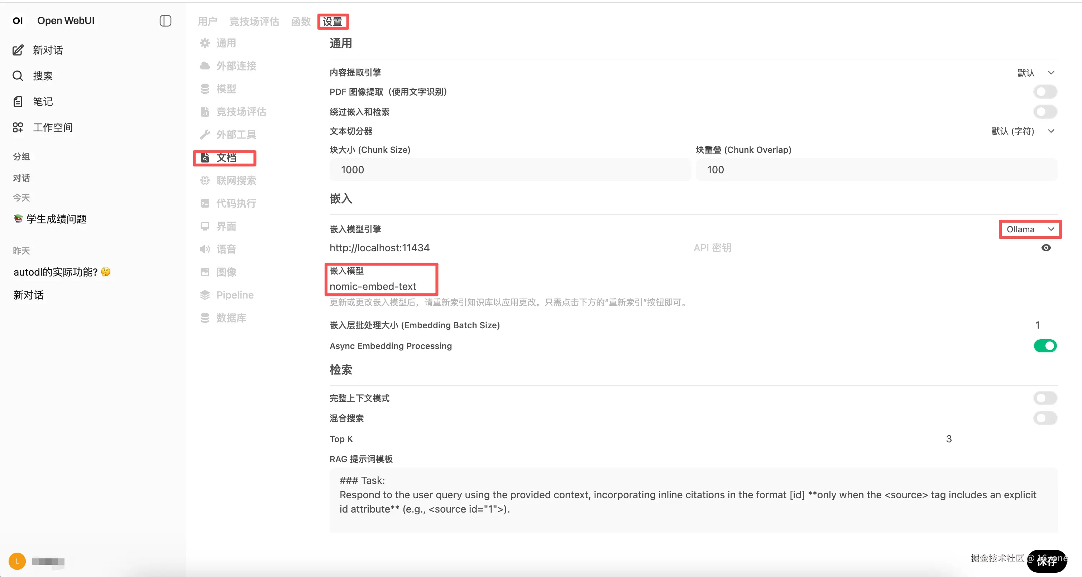Open Web Search (联网搜索) globe icon
The width and height of the screenshot is (1082, 577).
click(x=205, y=180)
